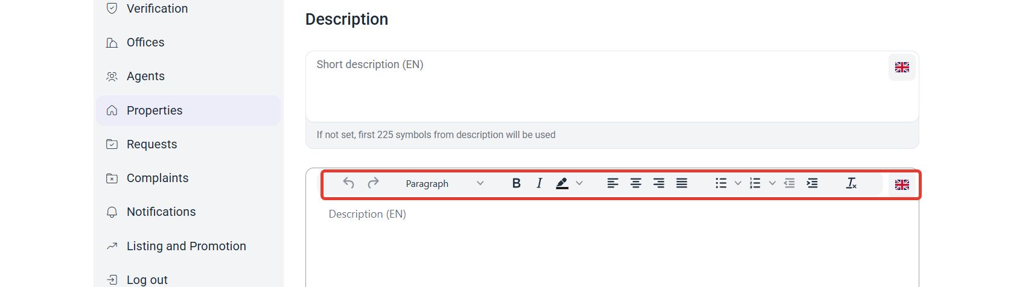Expand the numbered list style options
Screen dimensions: 1034x287
tap(772, 183)
